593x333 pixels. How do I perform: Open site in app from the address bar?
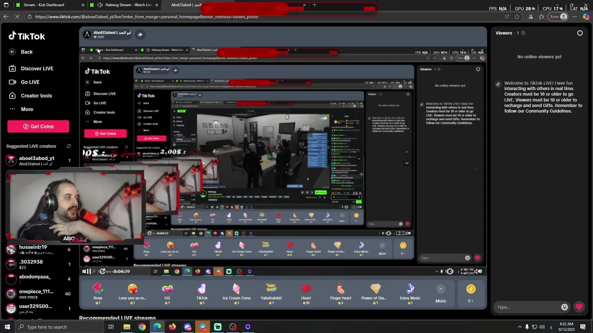(507, 17)
